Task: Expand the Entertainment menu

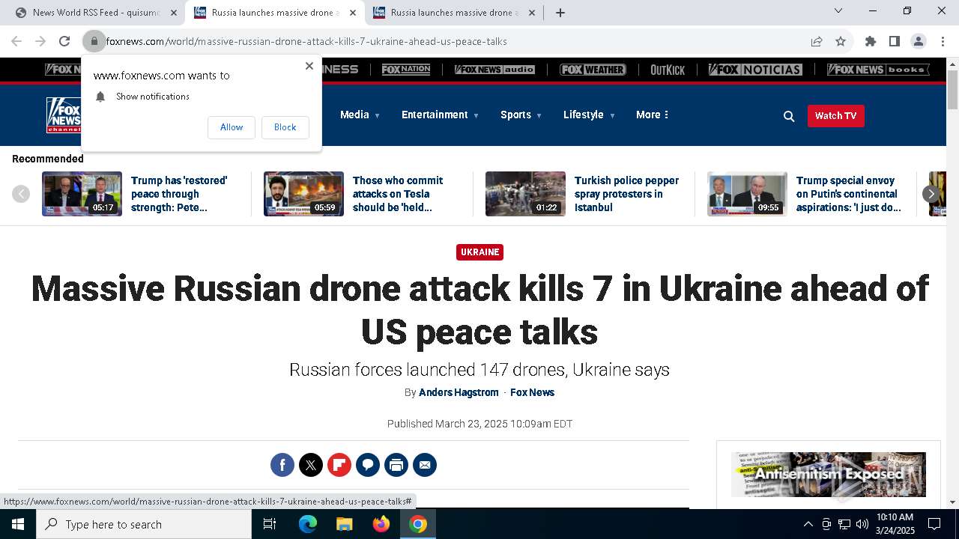Action: pyautogui.click(x=440, y=115)
